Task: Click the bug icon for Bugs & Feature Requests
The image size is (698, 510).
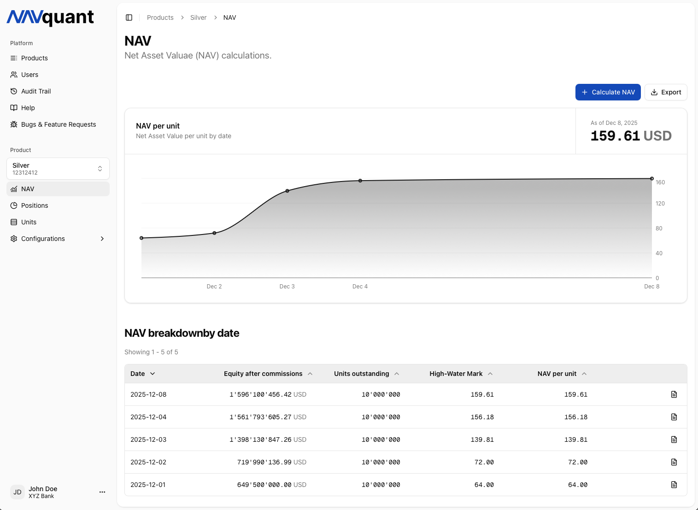Action: pyautogui.click(x=14, y=124)
